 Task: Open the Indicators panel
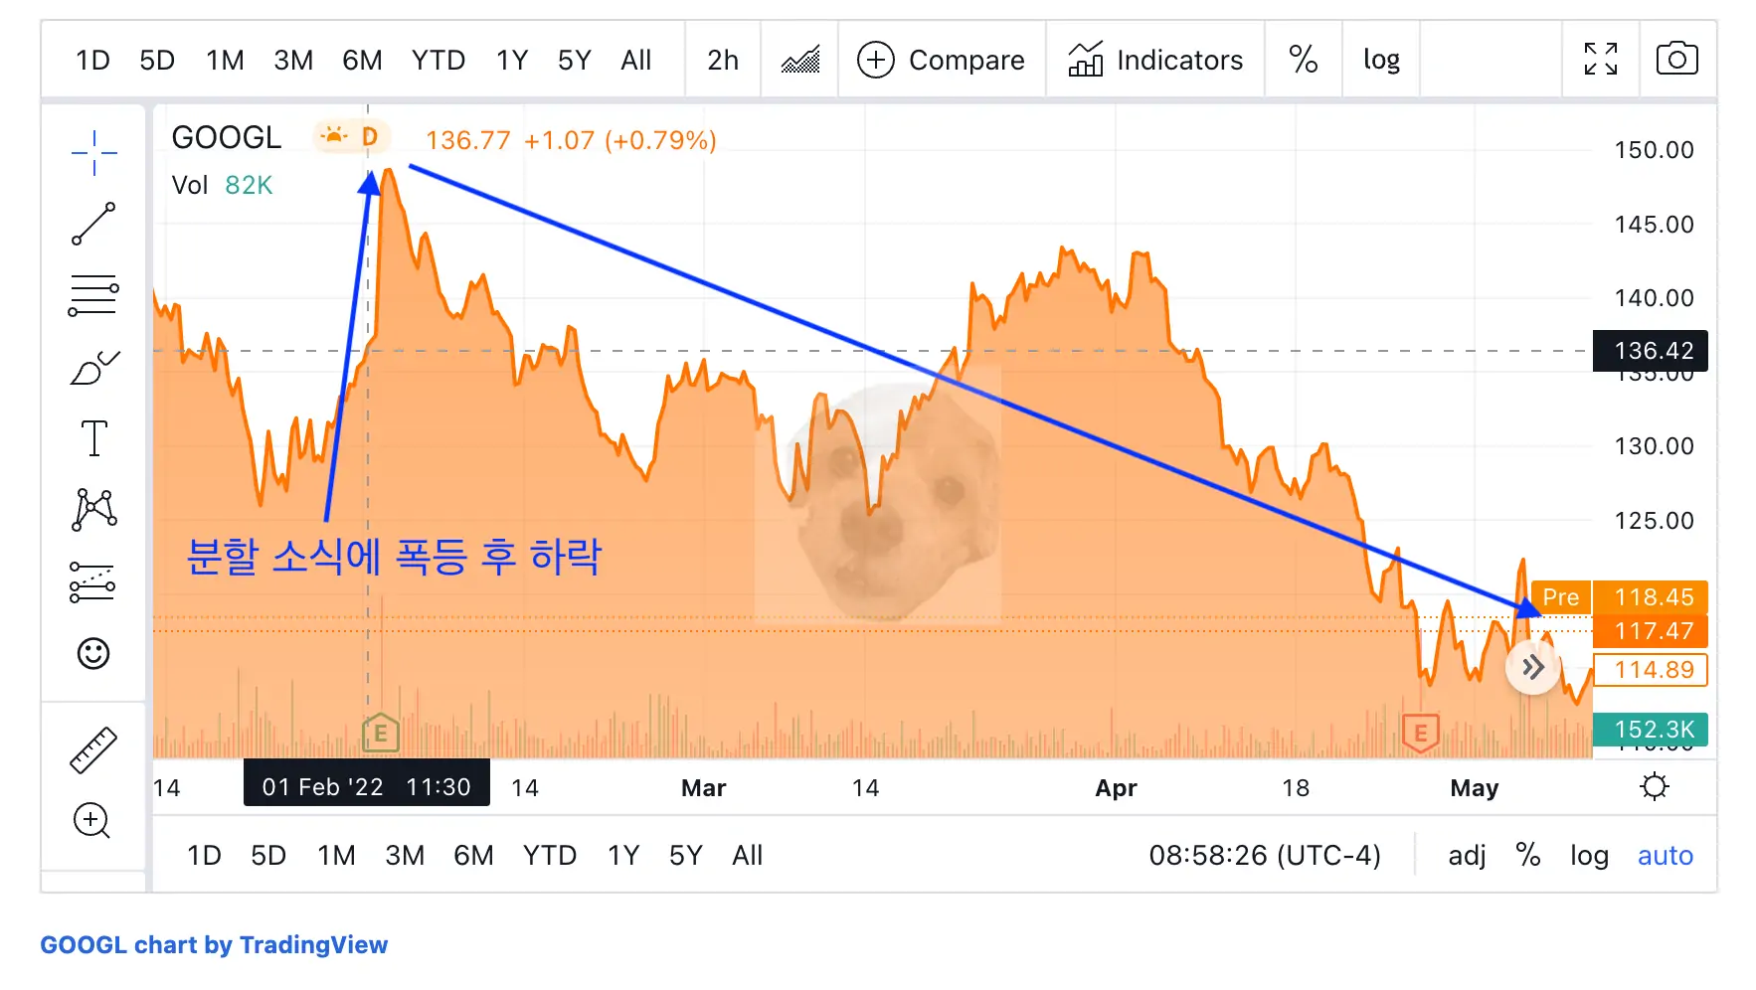[x=1155, y=60]
